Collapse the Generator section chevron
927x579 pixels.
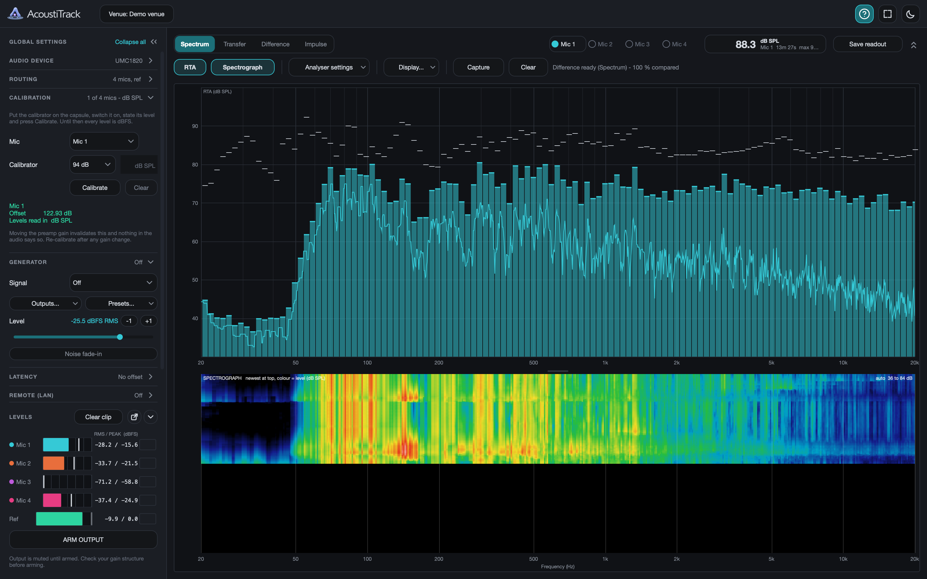point(151,262)
